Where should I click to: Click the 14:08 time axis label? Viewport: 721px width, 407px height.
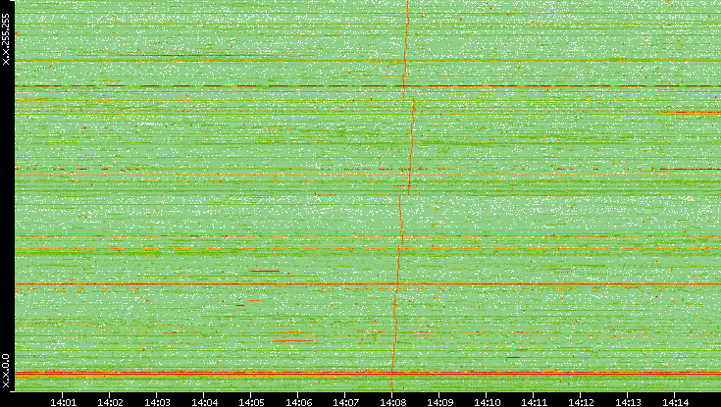point(392,402)
